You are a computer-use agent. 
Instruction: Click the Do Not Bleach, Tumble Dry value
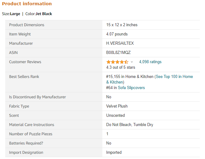(x=130, y=125)
